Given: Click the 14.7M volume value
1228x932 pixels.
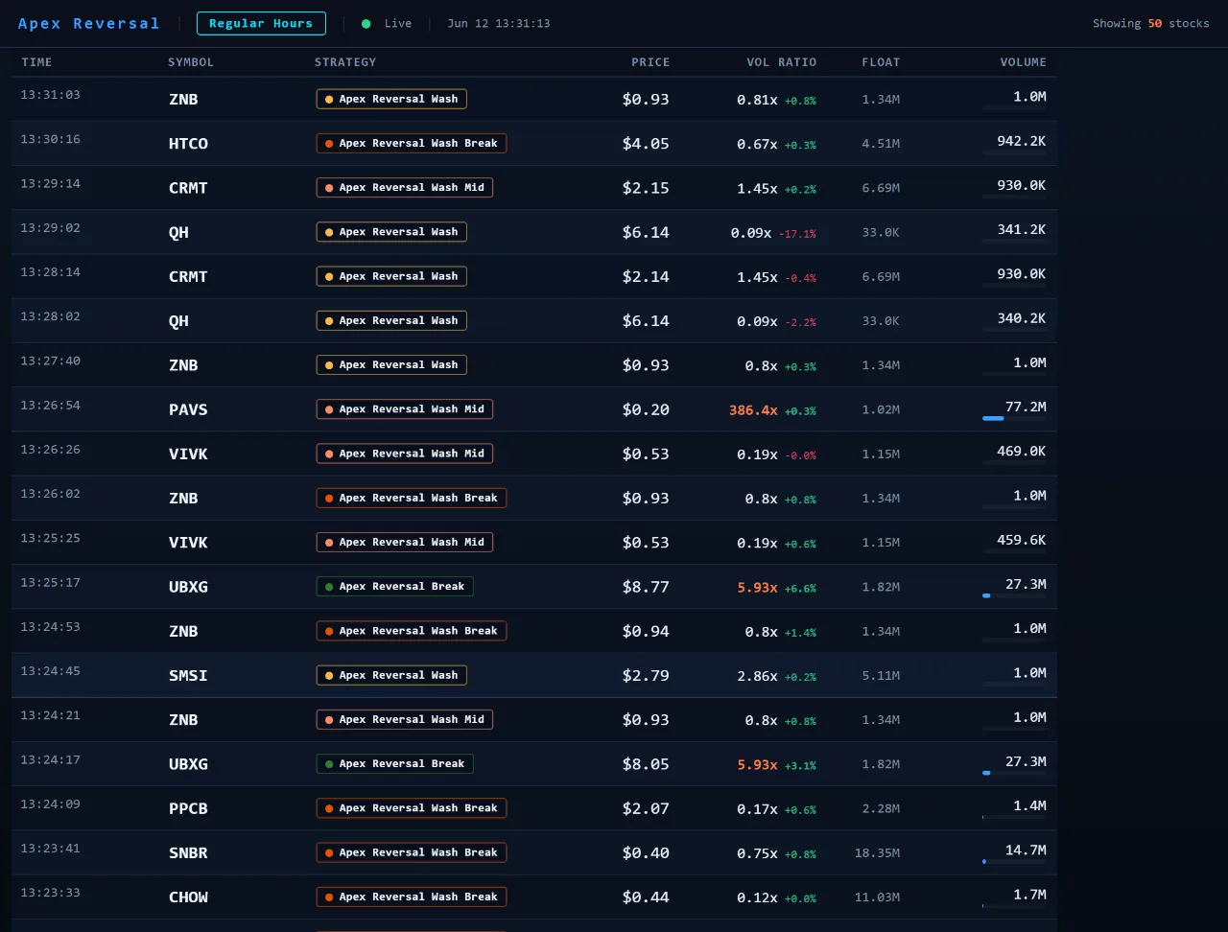Looking at the screenshot, I should [x=1026, y=850].
